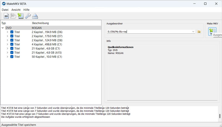Click the Typ column header
This screenshot has width=222, height=127.
coord(4,23)
